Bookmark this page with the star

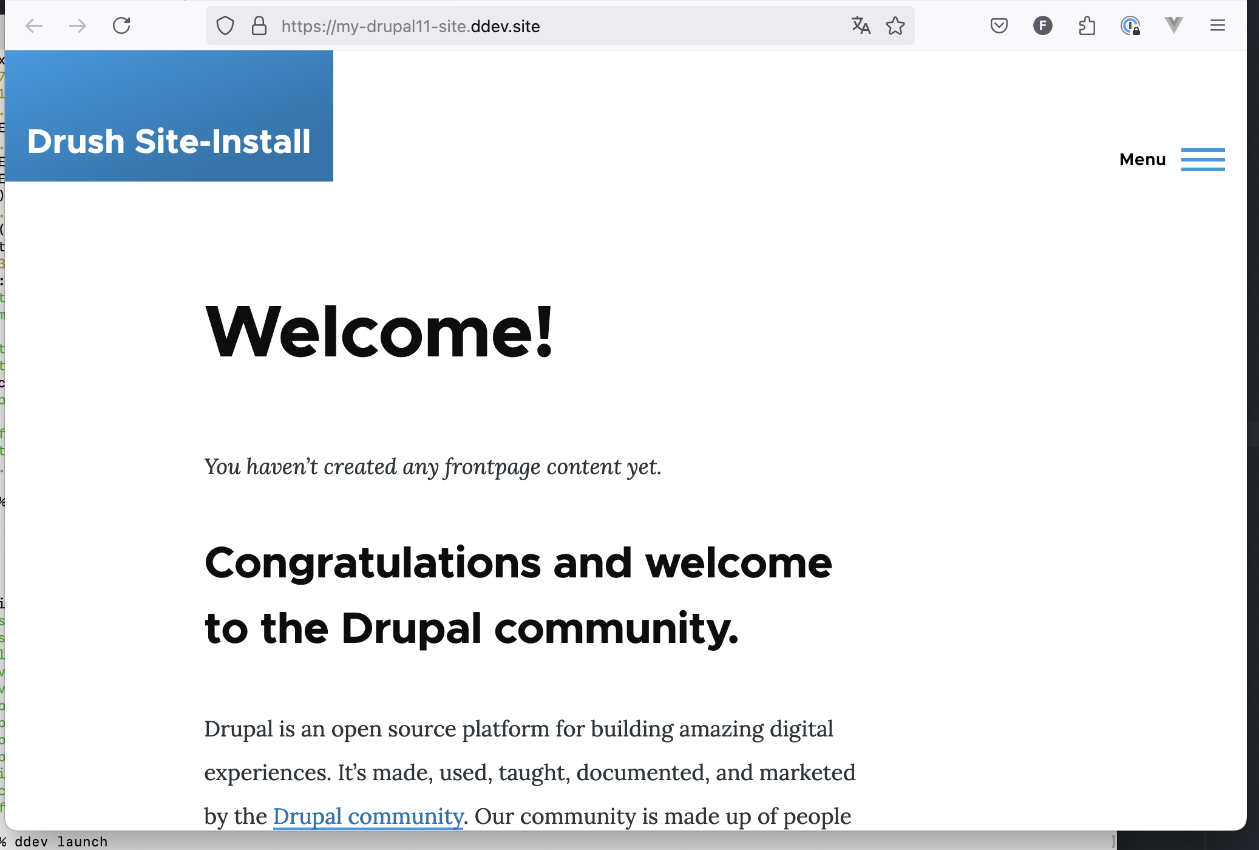tap(895, 26)
